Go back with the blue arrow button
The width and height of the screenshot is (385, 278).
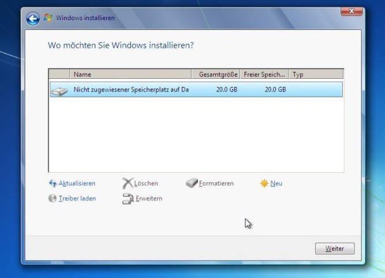coord(33,18)
